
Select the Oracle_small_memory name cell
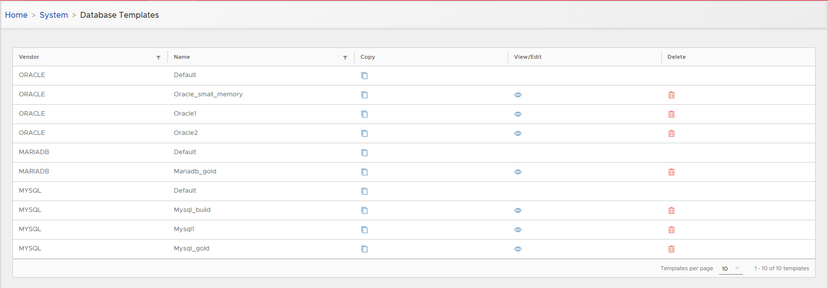[x=208, y=94]
